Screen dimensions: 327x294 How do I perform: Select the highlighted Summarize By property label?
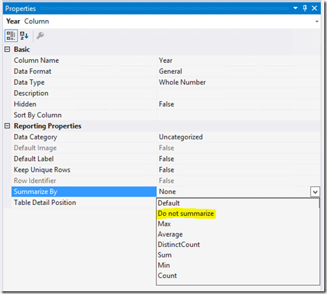(35, 192)
